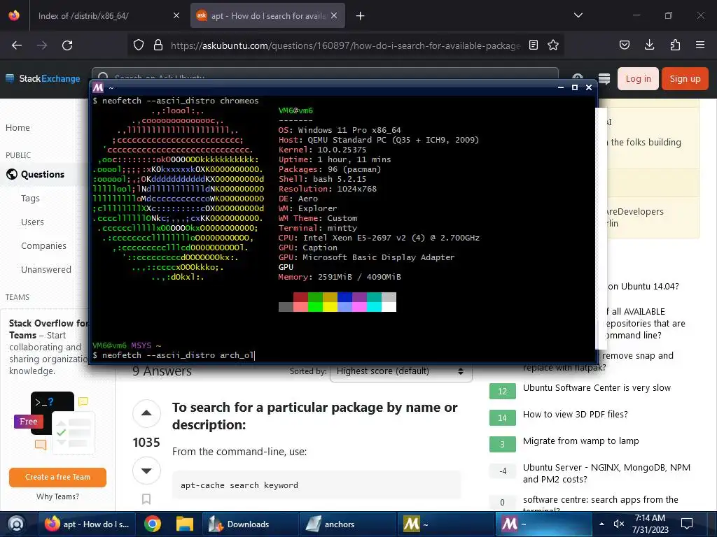717x537 pixels.
Task: Close the 'Index of /distrib/x86_64/' tab
Action: pyautogui.click(x=176, y=15)
